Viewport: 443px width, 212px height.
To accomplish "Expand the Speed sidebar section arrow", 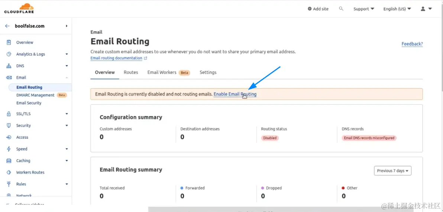I will [x=67, y=149].
